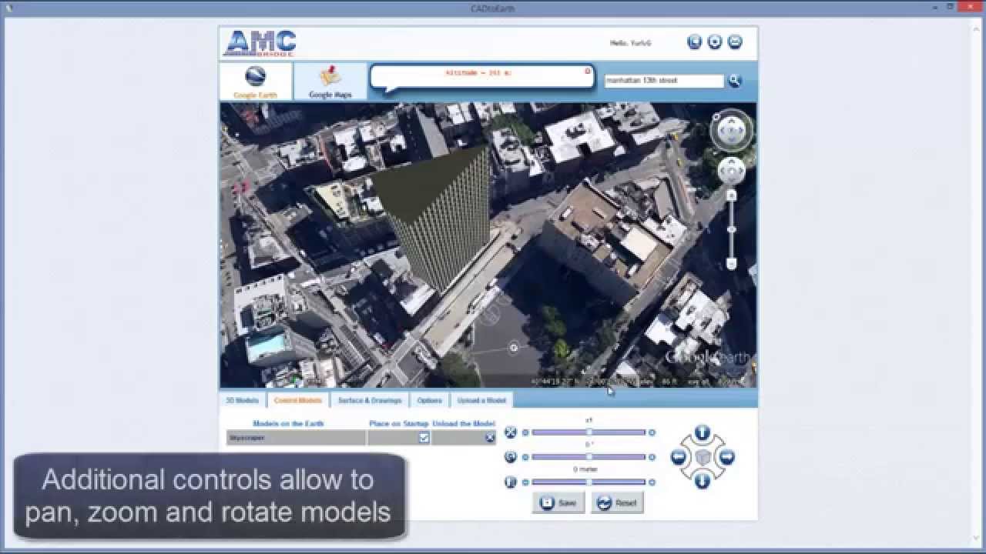Increase scale using right end of top slider
The image size is (986, 554).
[x=652, y=432]
